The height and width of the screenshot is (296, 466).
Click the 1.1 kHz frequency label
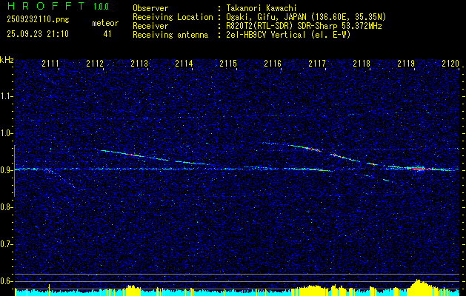(x=7, y=96)
